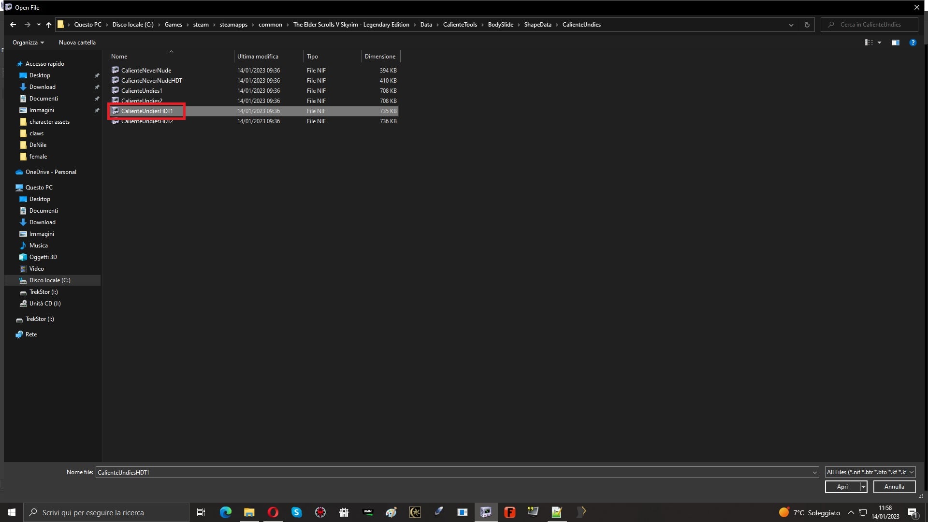
Task: Select Accesso rapido in the sidebar
Action: [x=44, y=64]
